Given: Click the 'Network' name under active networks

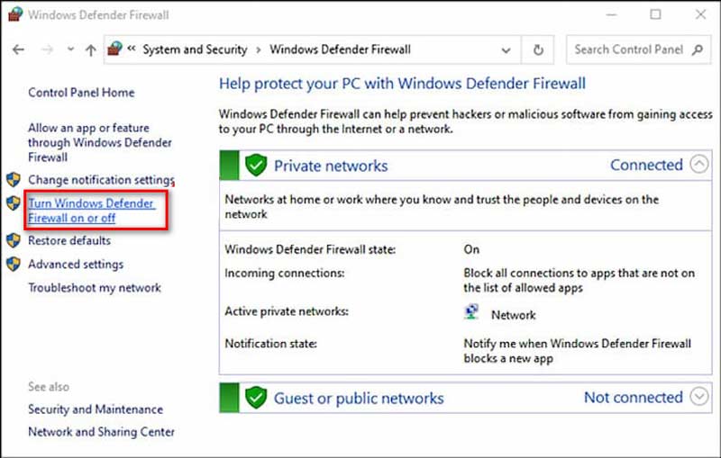Looking at the screenshot, I should 513,315.
